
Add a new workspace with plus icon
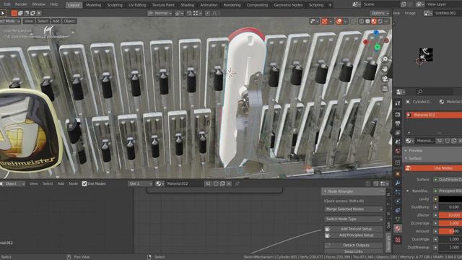(330, 5)
